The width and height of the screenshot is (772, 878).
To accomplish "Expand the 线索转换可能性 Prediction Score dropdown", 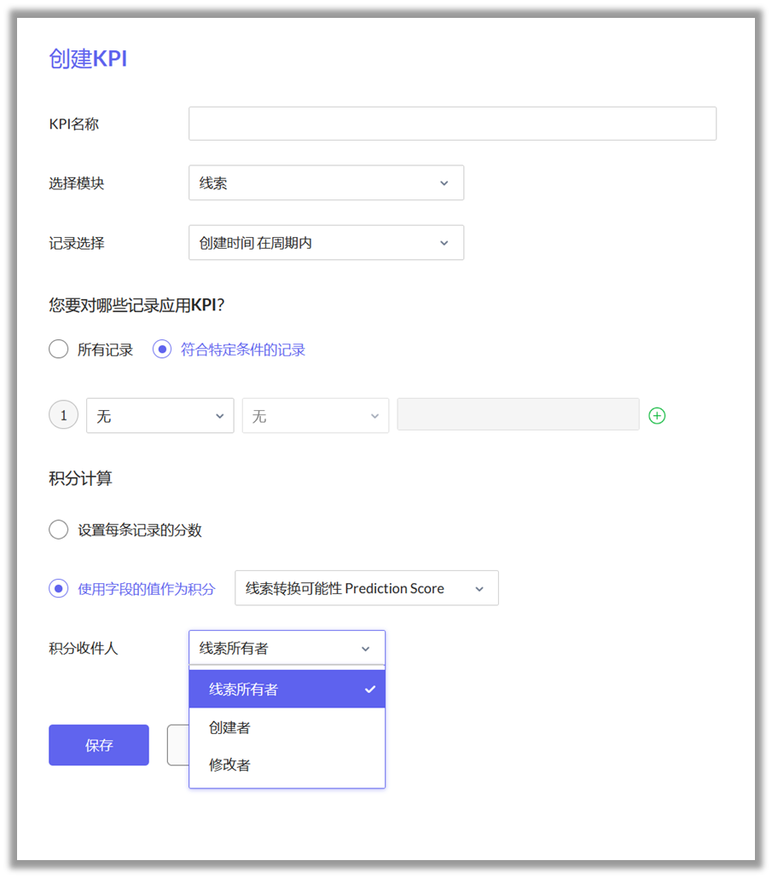I will point(366,589).
